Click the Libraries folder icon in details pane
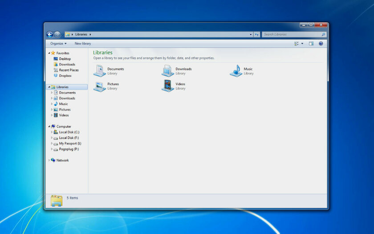374x234 pixels. (x=57, y=201)
